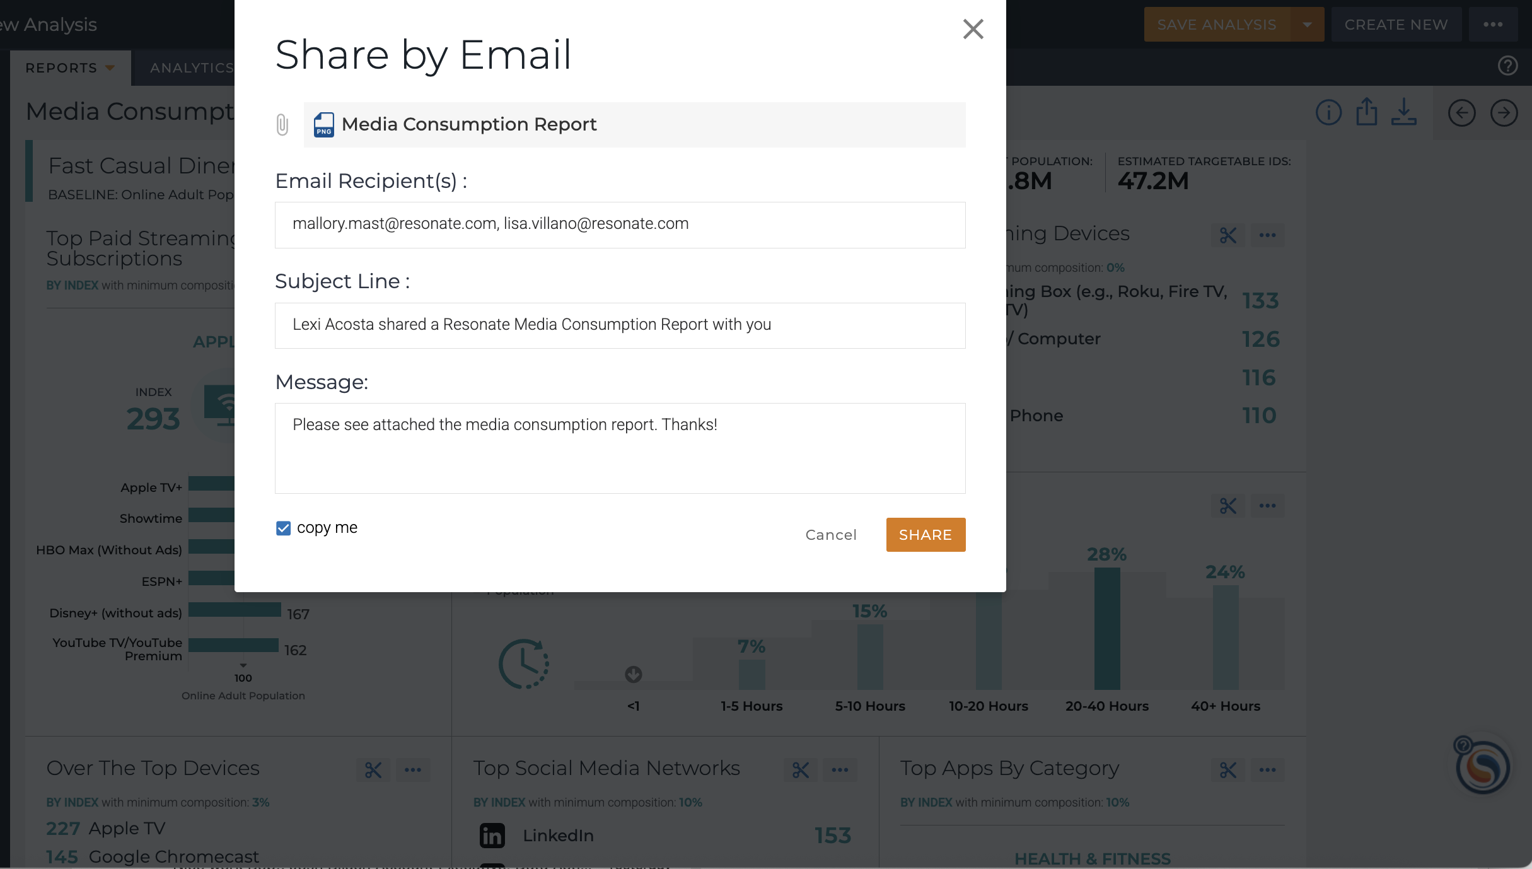Click BY INDEX link under Top Social Media Networks
1532x869 pixels.
point(499,802)
